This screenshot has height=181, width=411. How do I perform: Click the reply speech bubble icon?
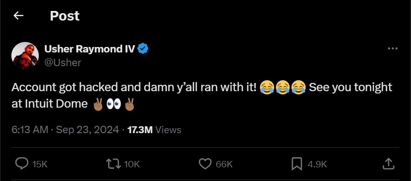(x=22, y=164)
